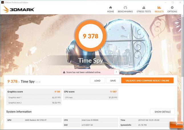Click the large 9 378 score circle
The image size is (184, 130).
click(90, 36)
